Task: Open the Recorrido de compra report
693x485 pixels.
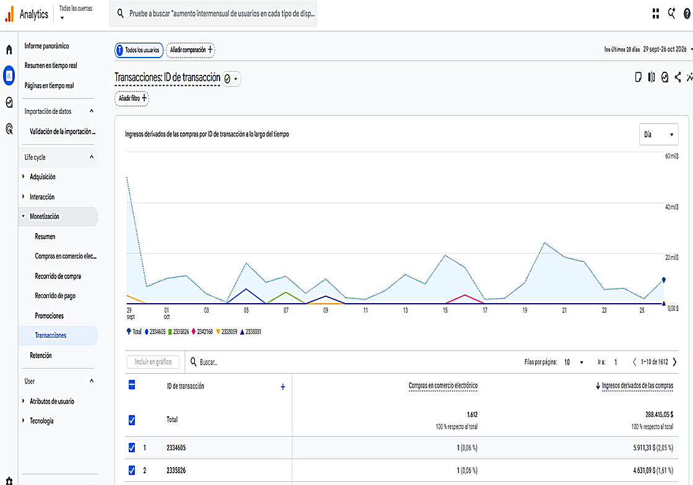Action: [58, 276]
